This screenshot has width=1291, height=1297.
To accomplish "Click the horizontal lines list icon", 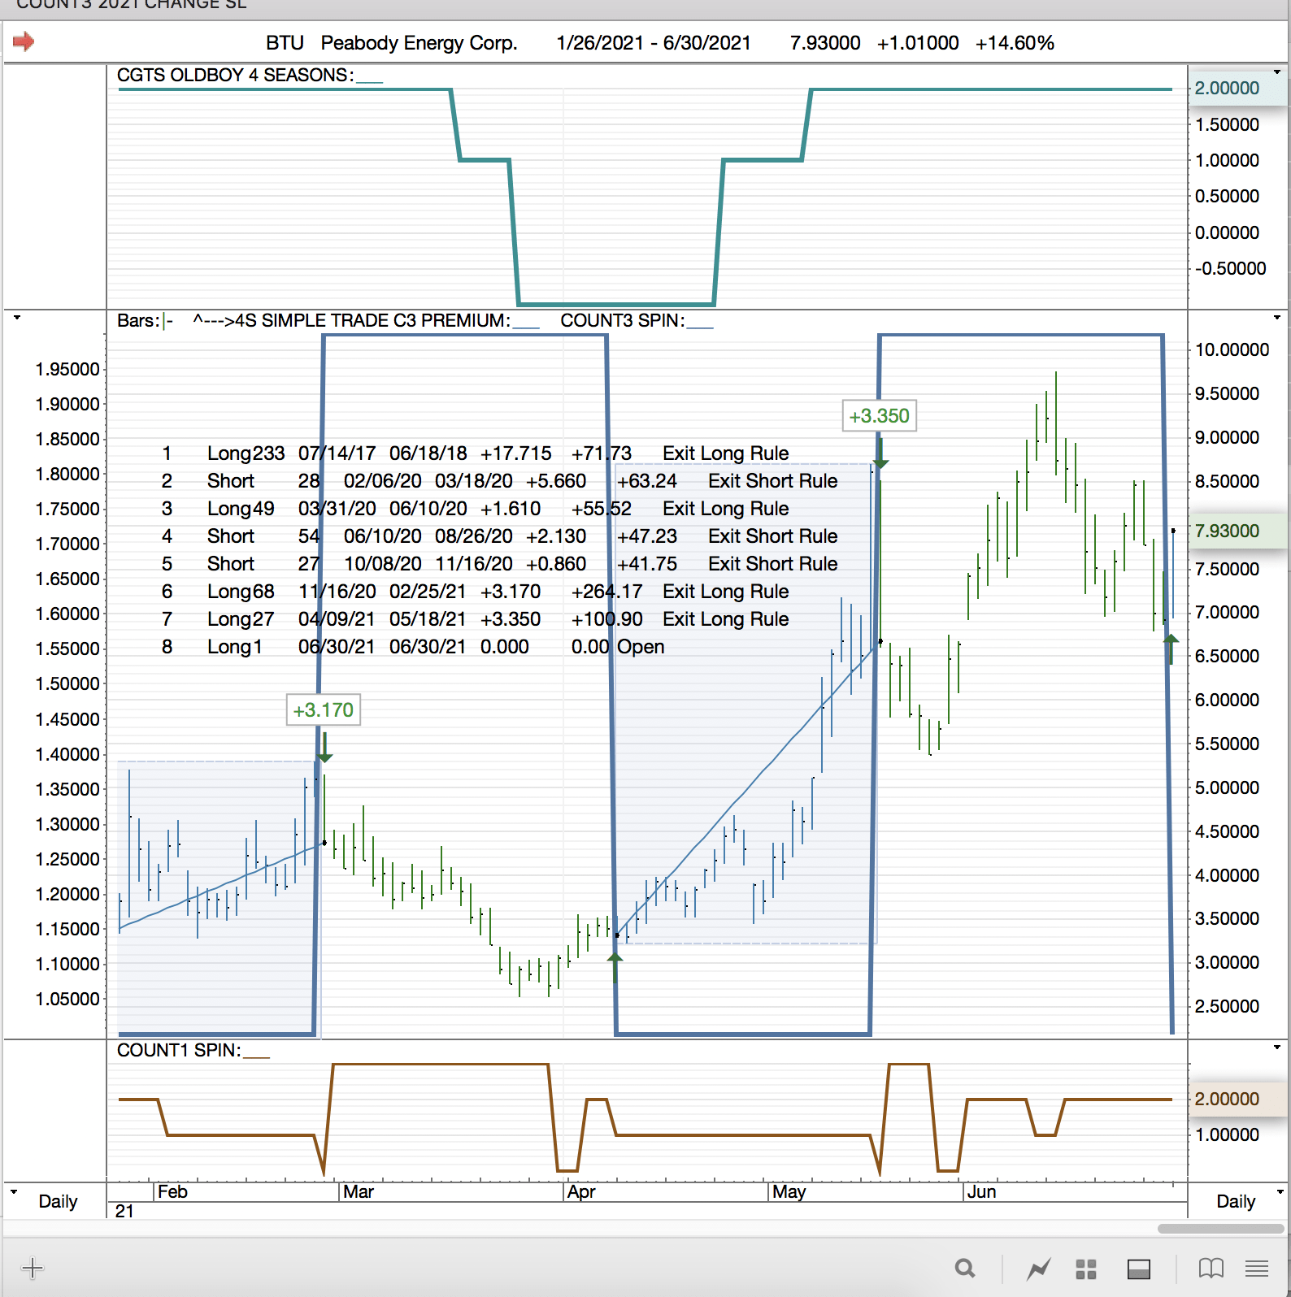I will pyautogui.click(x=1257, y=1268).
